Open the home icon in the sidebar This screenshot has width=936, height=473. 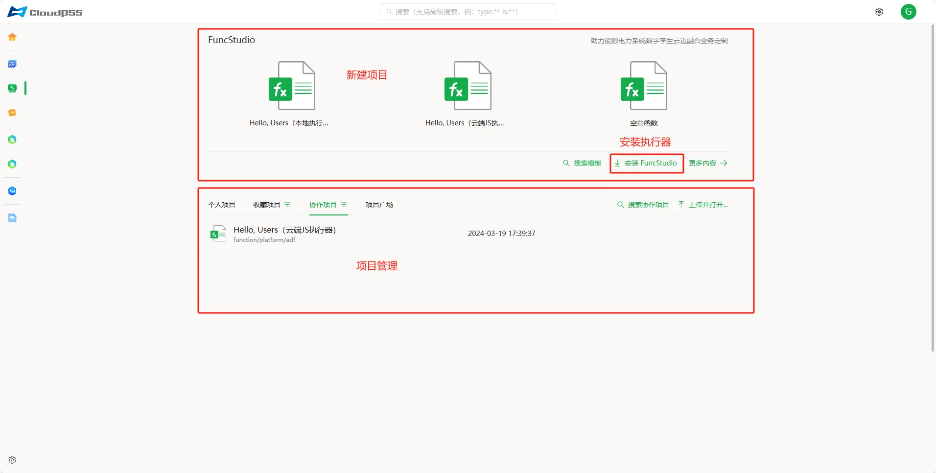(12, 37)
